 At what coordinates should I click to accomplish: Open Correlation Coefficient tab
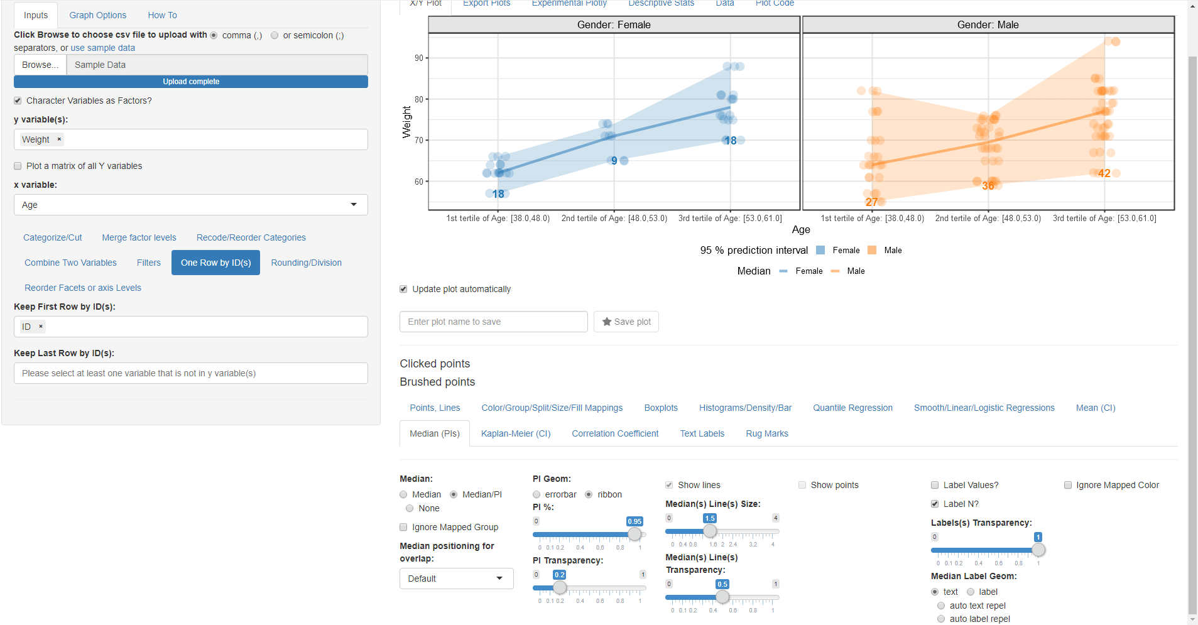click(x=615, y=433)
